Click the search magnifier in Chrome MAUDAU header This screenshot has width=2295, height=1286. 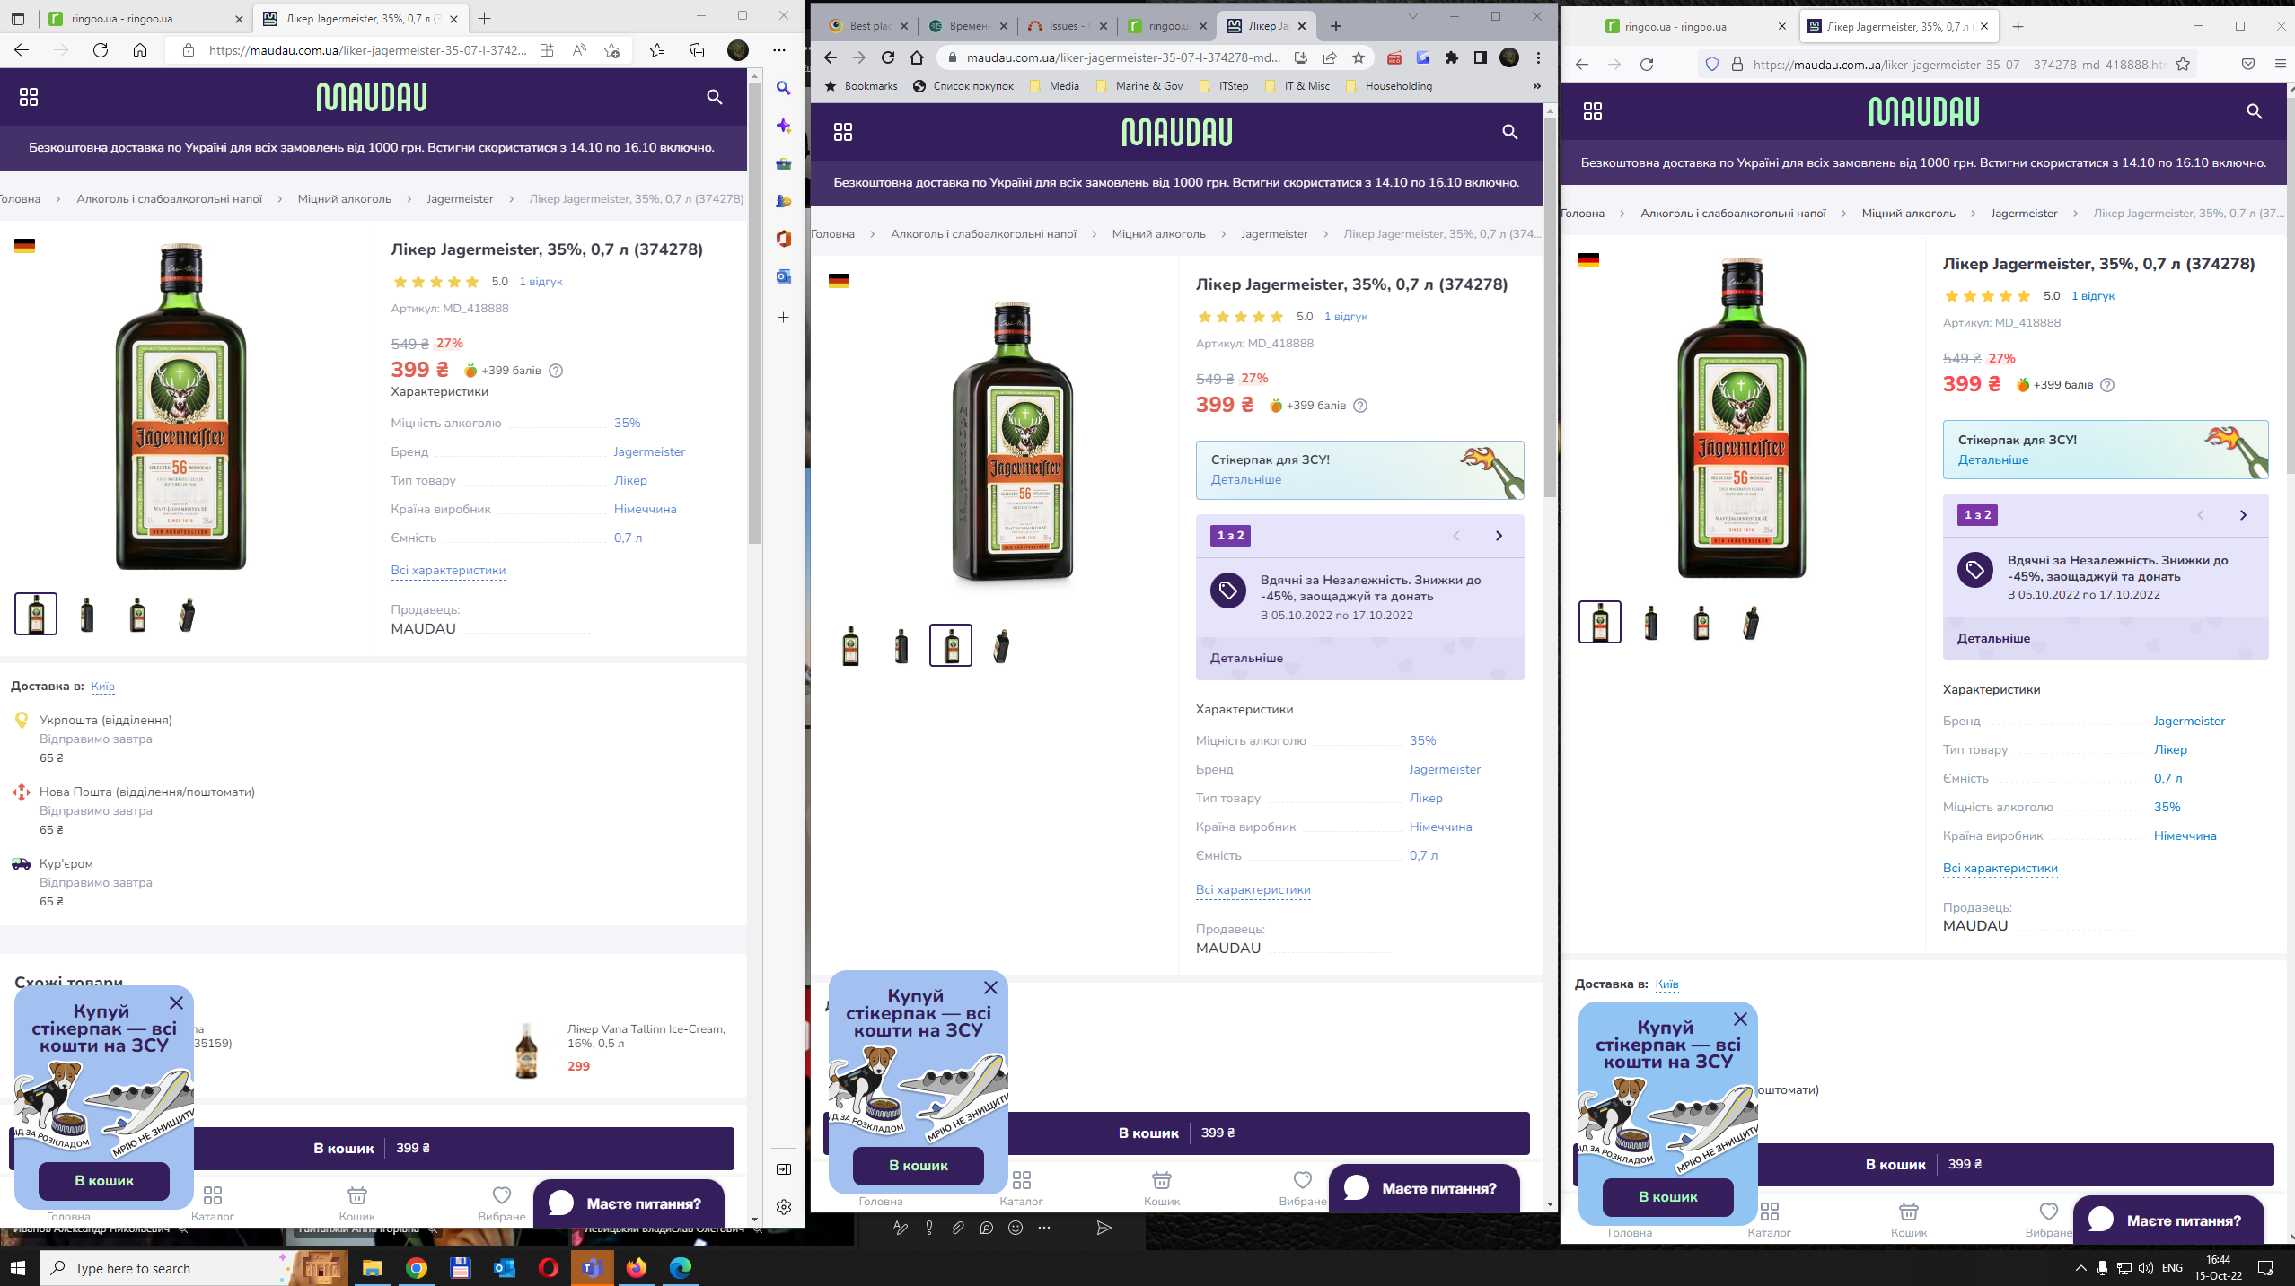click(1510, 133)
